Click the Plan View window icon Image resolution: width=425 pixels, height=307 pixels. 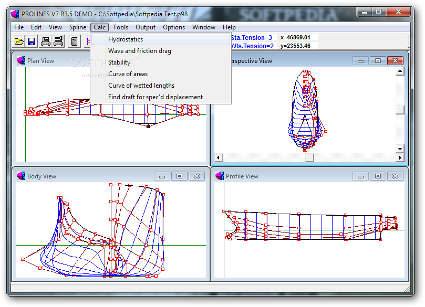pyautogui.click(x=21, y=60)
